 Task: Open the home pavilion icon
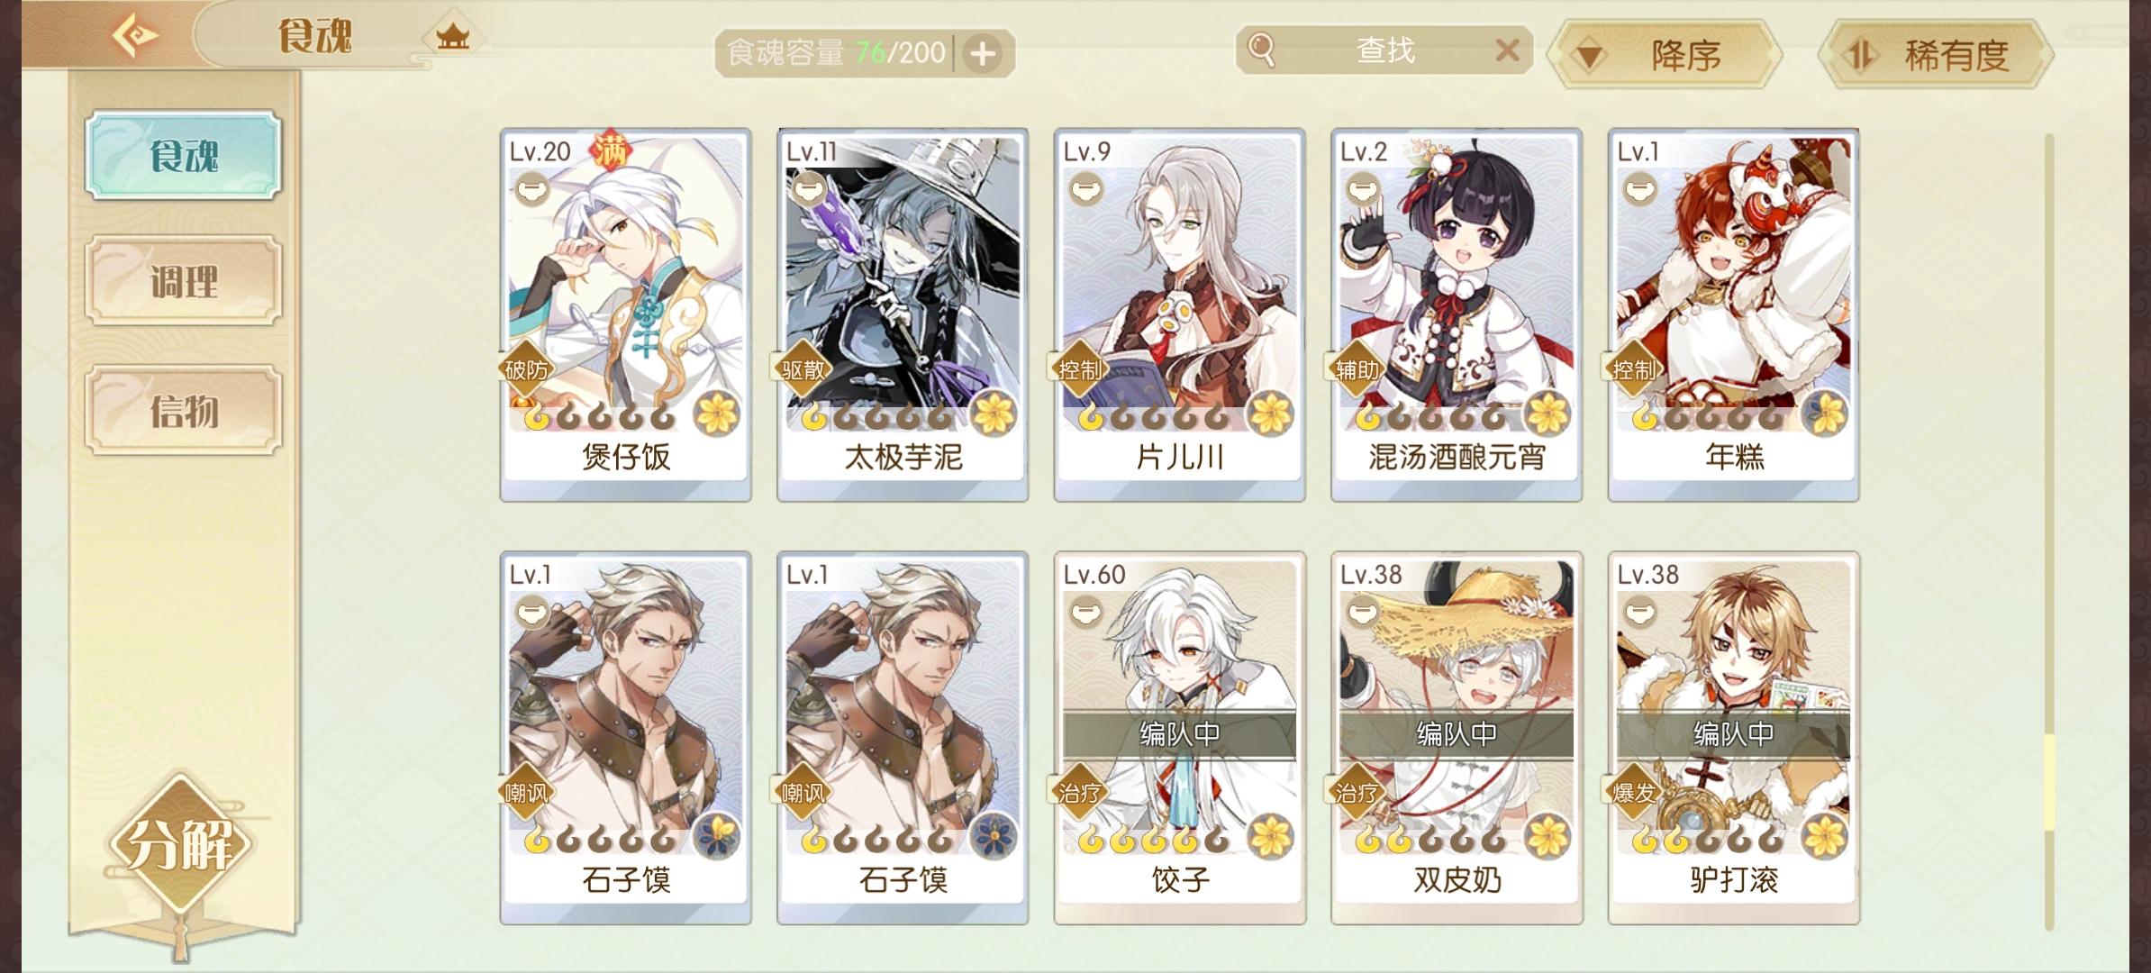[x=452, y=37]
